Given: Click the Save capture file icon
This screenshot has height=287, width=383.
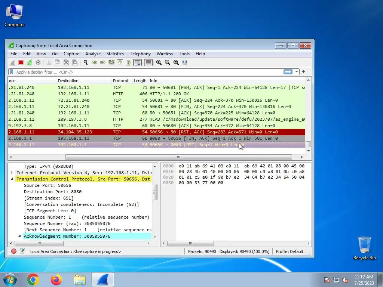Looking at the screenshot, I should (x=57, y=62).
